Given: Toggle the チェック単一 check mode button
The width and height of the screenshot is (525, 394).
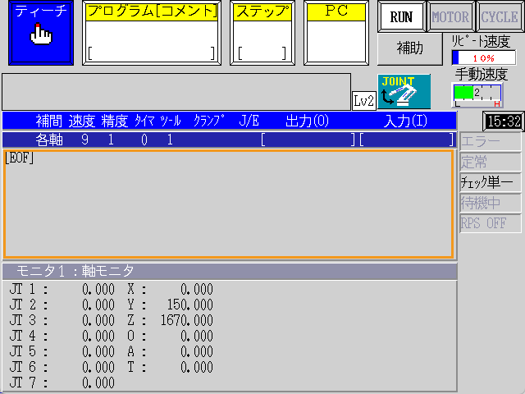Looking at the screenshot, I should pos(491,182).
